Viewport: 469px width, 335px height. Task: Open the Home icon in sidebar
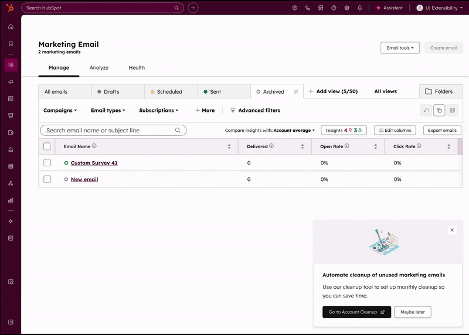tap(11, 27)
